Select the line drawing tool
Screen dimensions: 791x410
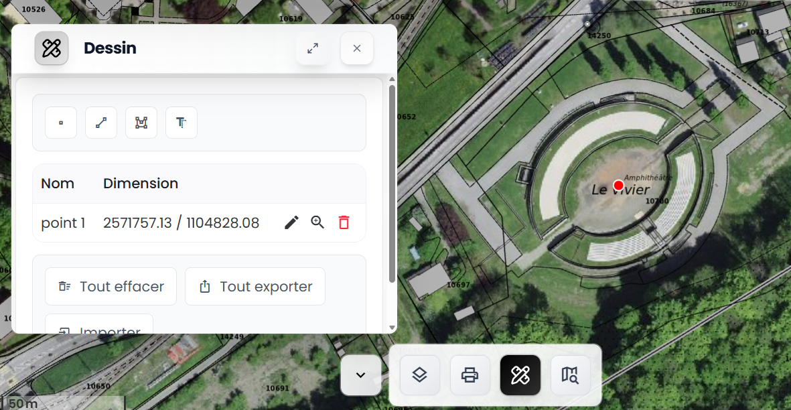(x=101, y=123)
